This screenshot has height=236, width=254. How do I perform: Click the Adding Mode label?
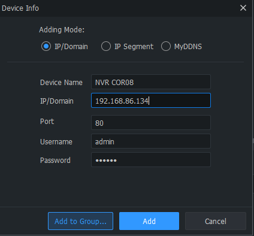pyautogui.click(x=62, y=30)
